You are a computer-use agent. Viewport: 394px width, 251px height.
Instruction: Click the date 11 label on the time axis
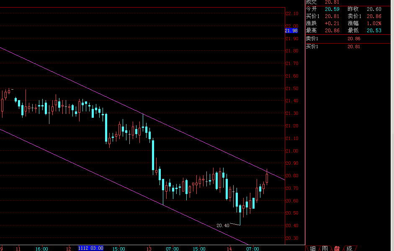click(18, 249)
